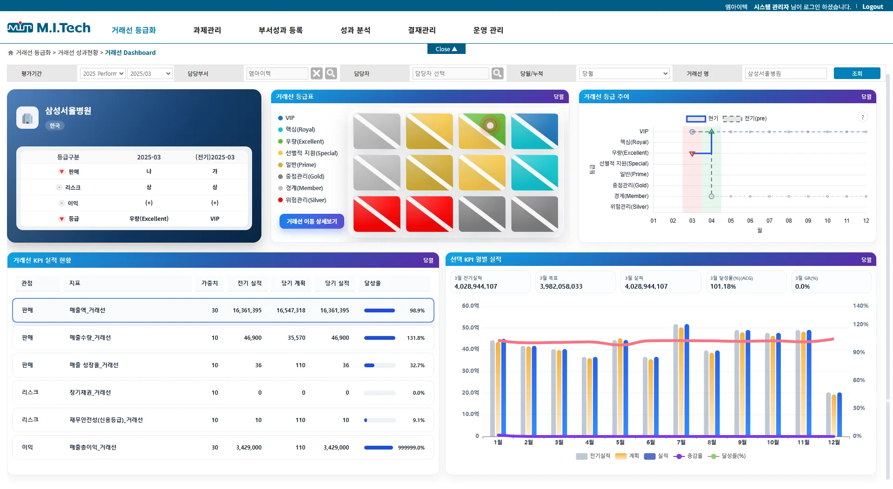Viewport: 893px width, 489px height.
Task: Click the M.I.Tech logo
Action: click(49, 28)
